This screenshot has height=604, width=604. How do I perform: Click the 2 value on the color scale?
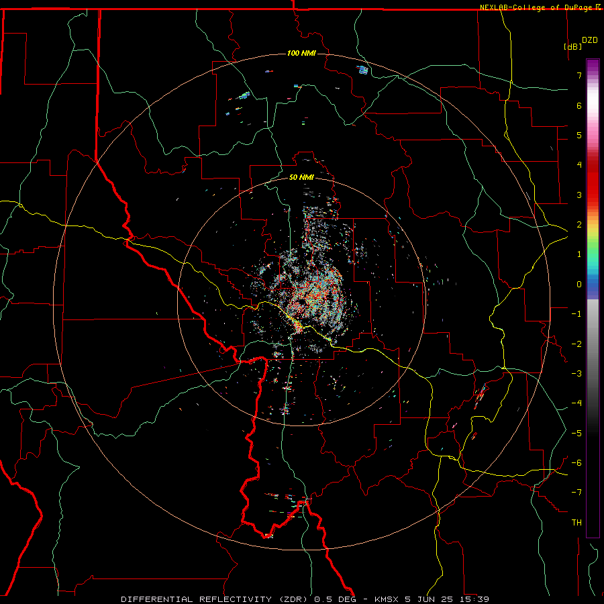tap(579, 225)
